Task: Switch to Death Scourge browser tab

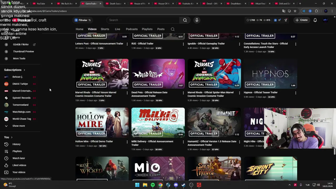Action: [x=115, y=4]
